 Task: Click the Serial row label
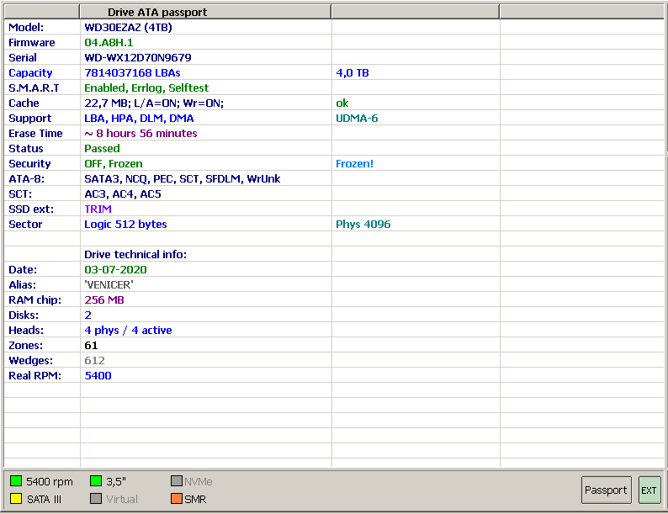coord(23,57)
